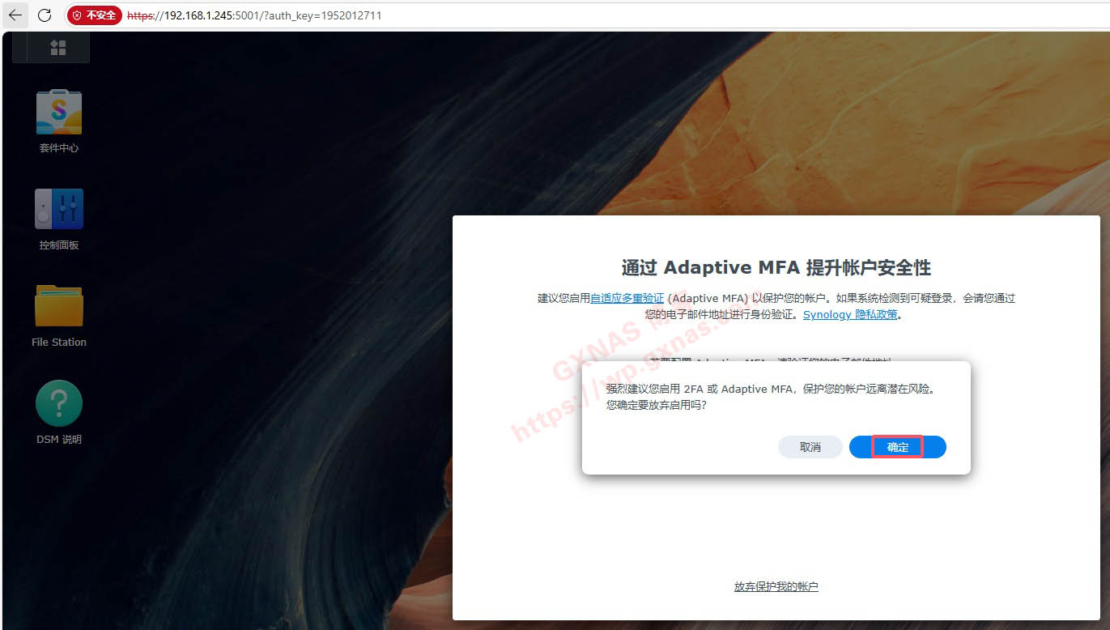Reload the page with the refresh icon
1110x630 pixels.
45,15
